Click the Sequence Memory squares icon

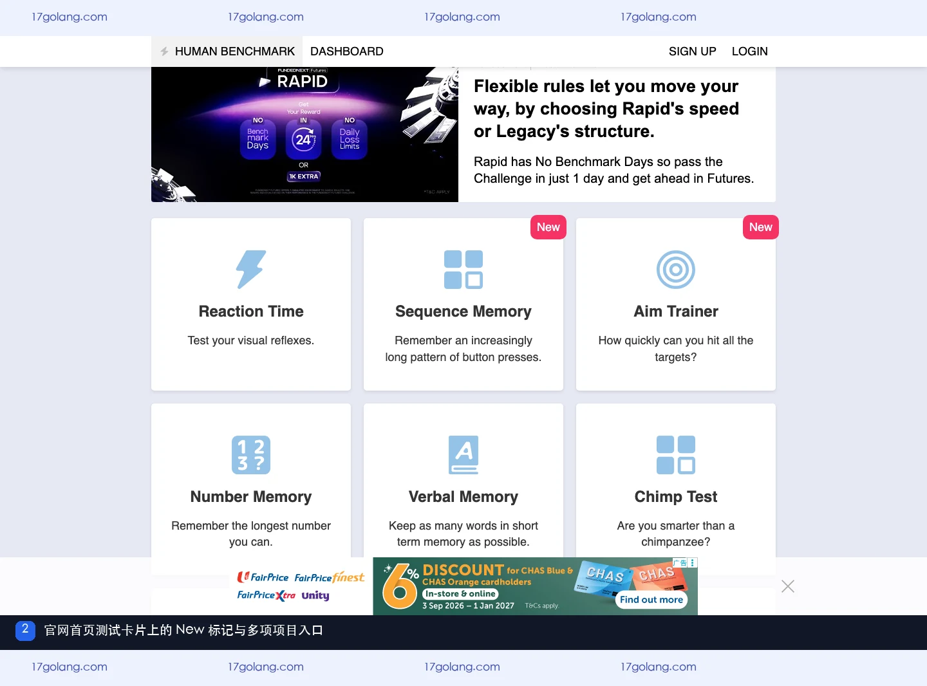coord(464,269)
